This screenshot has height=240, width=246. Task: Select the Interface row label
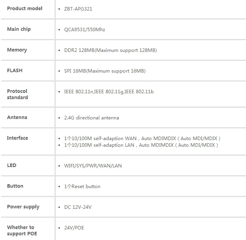18,138
